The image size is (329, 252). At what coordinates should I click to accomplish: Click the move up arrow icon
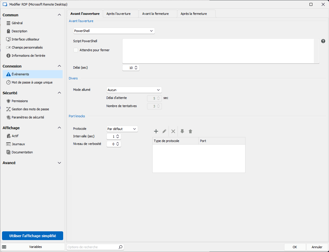190,131
